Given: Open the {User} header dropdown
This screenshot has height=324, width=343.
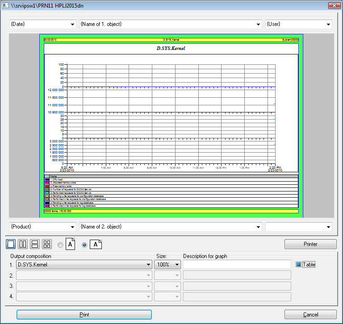Looking at the screenshot, I should point(298,24).
